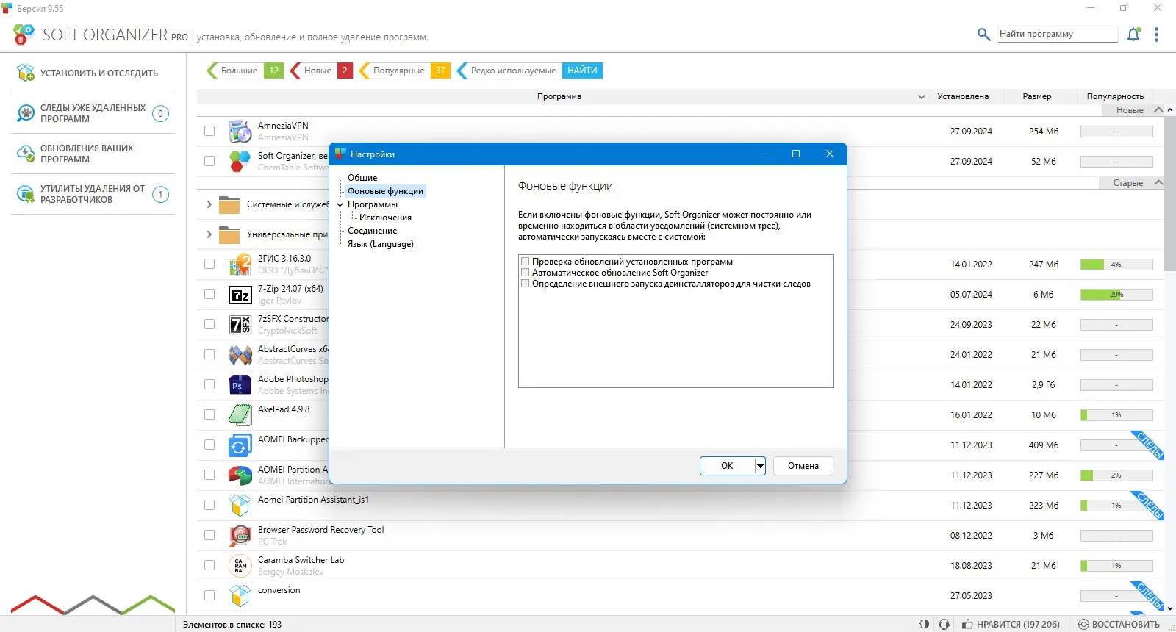Screen dimensions: 1176x632
Task: Confirm settings with the OK button
Action: coord(727,466)
